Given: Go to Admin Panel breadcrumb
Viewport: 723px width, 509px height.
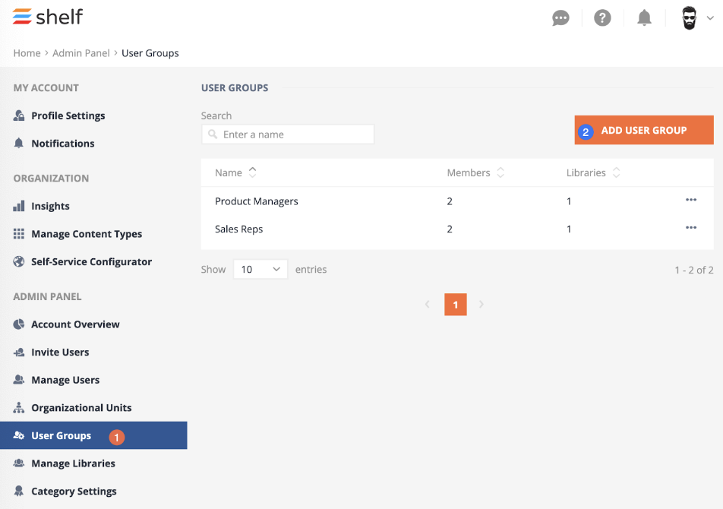Looking at the screenshot, I should click(x=81, y=53).
